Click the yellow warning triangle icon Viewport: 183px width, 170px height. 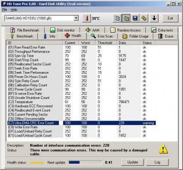163,149
